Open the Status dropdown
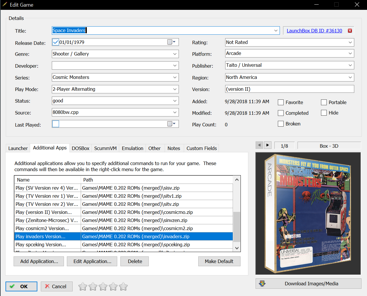The image size is (367, 296). coord(175,101)
